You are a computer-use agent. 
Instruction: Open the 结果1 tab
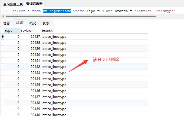[x=20, y=23]
